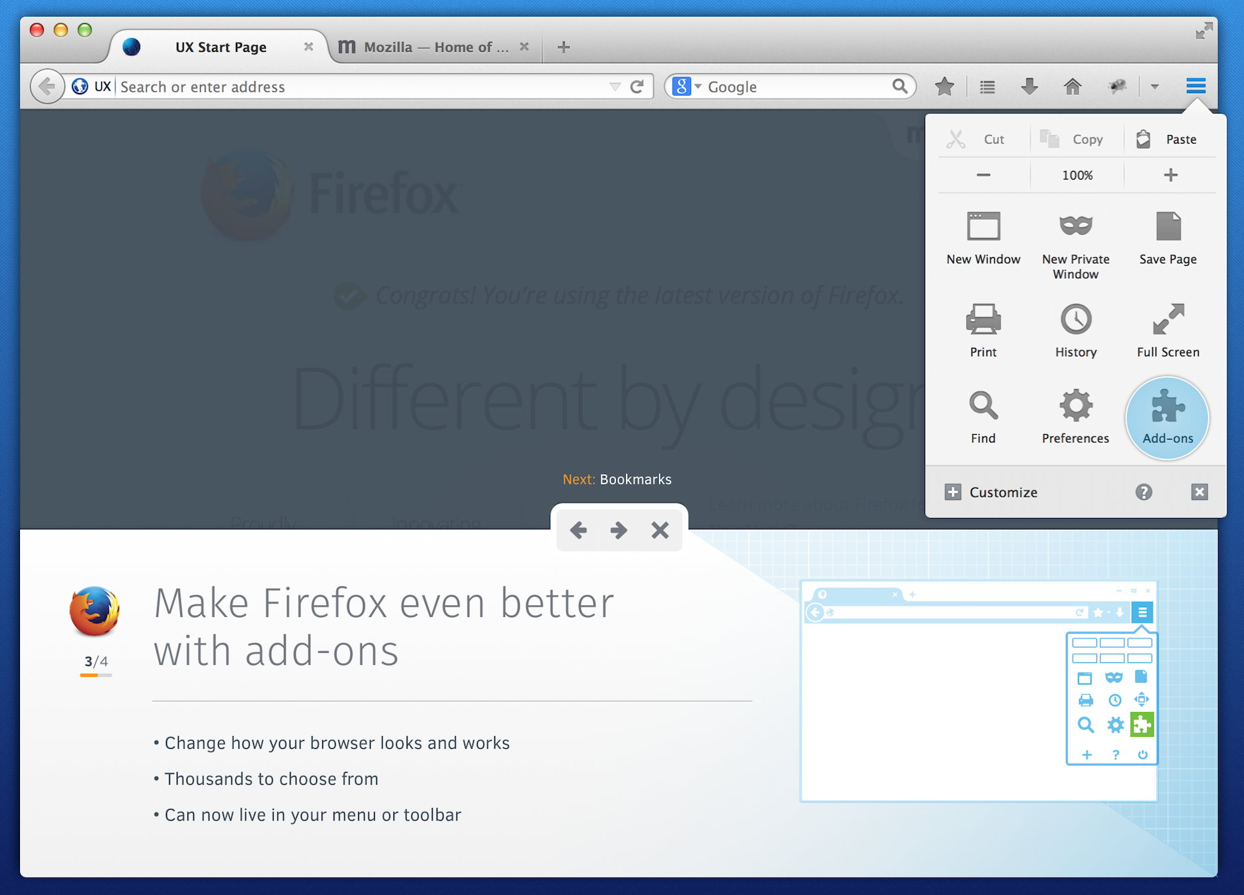Switch to the UX Start Page tab
Viewport: 1244px width, 895px height.
pyautogui.click(x=219, y=47)
